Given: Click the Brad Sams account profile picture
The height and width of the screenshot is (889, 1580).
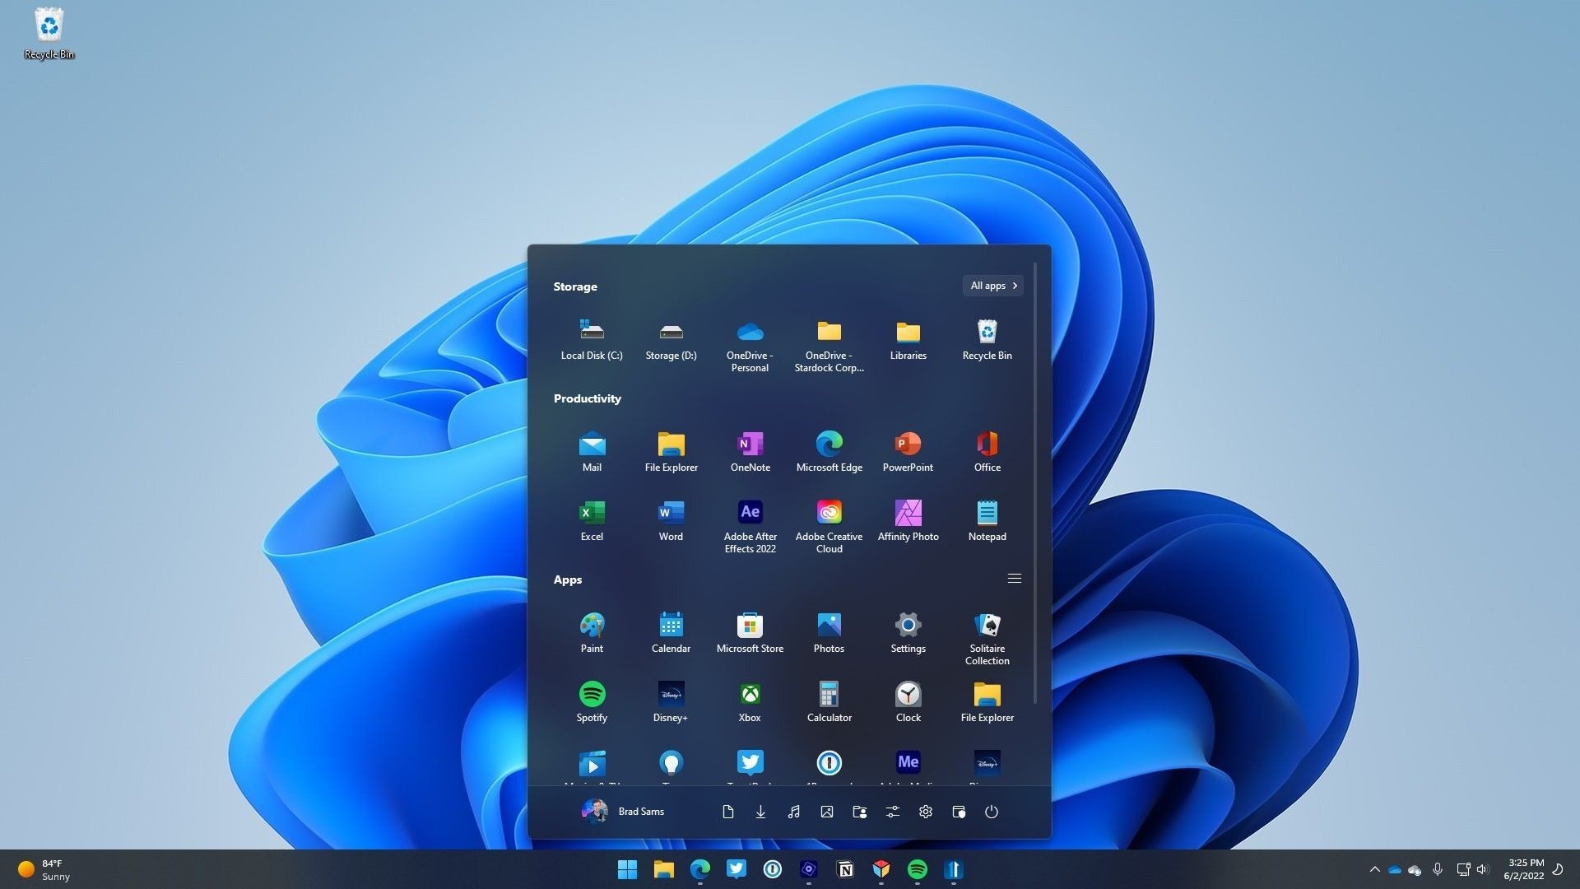Looking at the screenshot, I should [x=593, y=812].
